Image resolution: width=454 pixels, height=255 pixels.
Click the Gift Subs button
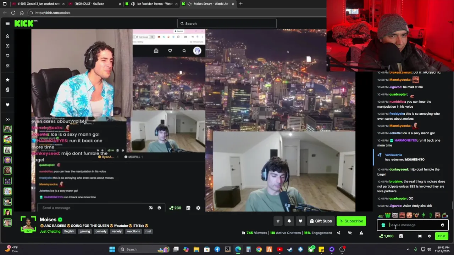[x=321, y=221]
